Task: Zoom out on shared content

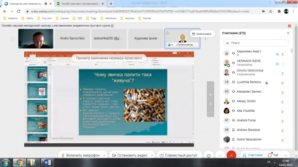Action: [x=210, y=104]
